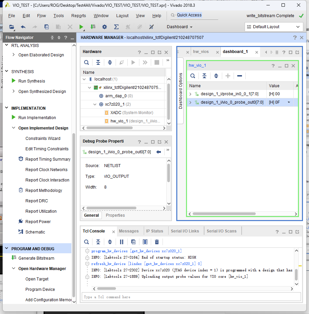Click Generate Bitstream icon in main toolbar

pyautogui.click(x=93, y=27)
